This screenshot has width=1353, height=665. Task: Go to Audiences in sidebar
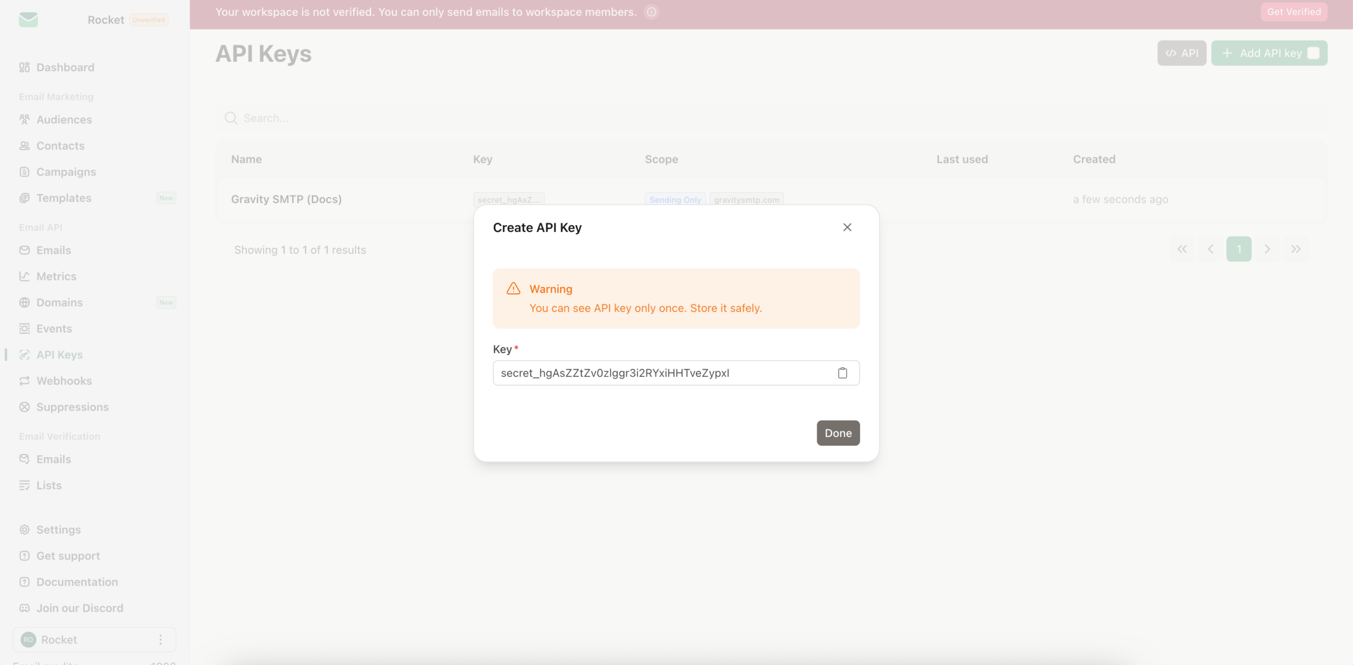64,120
